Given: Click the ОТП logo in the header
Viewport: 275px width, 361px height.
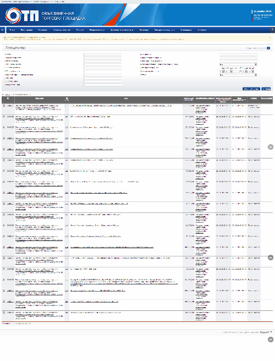Looking at the screenshot, I should (22, 15).
